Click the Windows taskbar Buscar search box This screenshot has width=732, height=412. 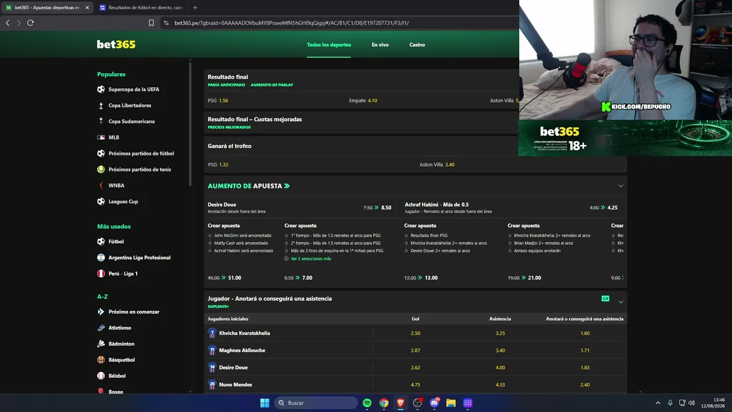click(316, 403)
